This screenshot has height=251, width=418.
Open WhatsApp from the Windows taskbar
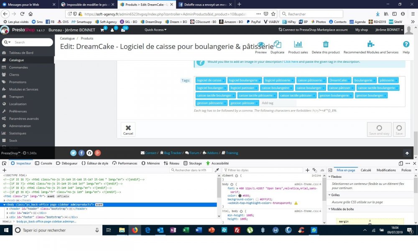(314, 230)
